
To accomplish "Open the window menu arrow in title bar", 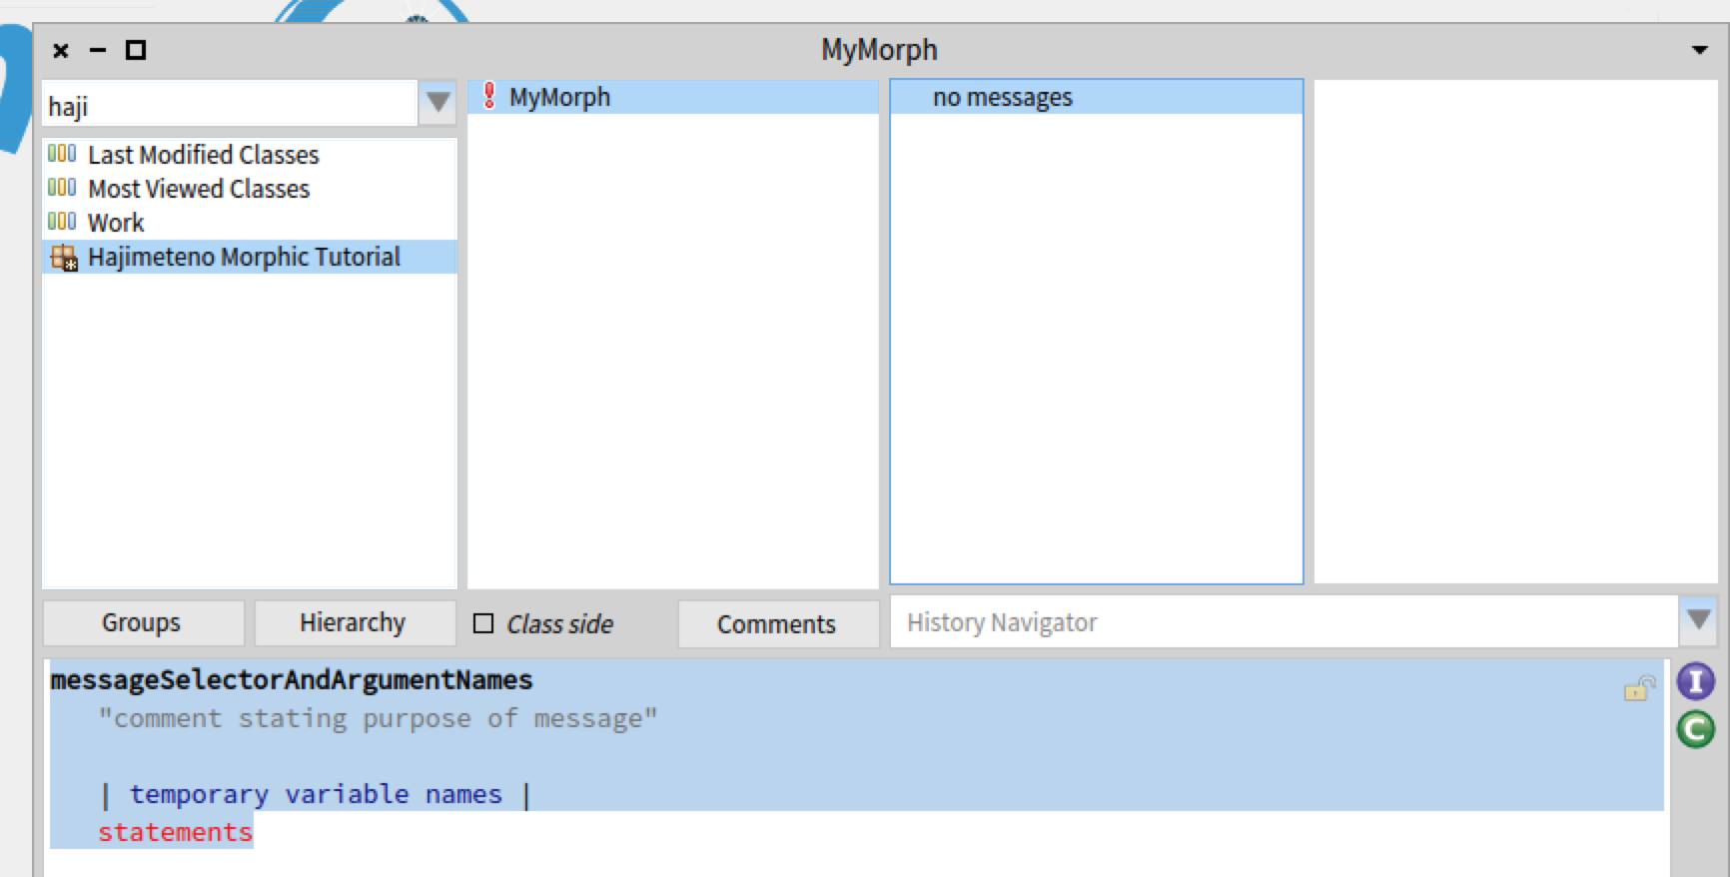I will [1699, 50].
